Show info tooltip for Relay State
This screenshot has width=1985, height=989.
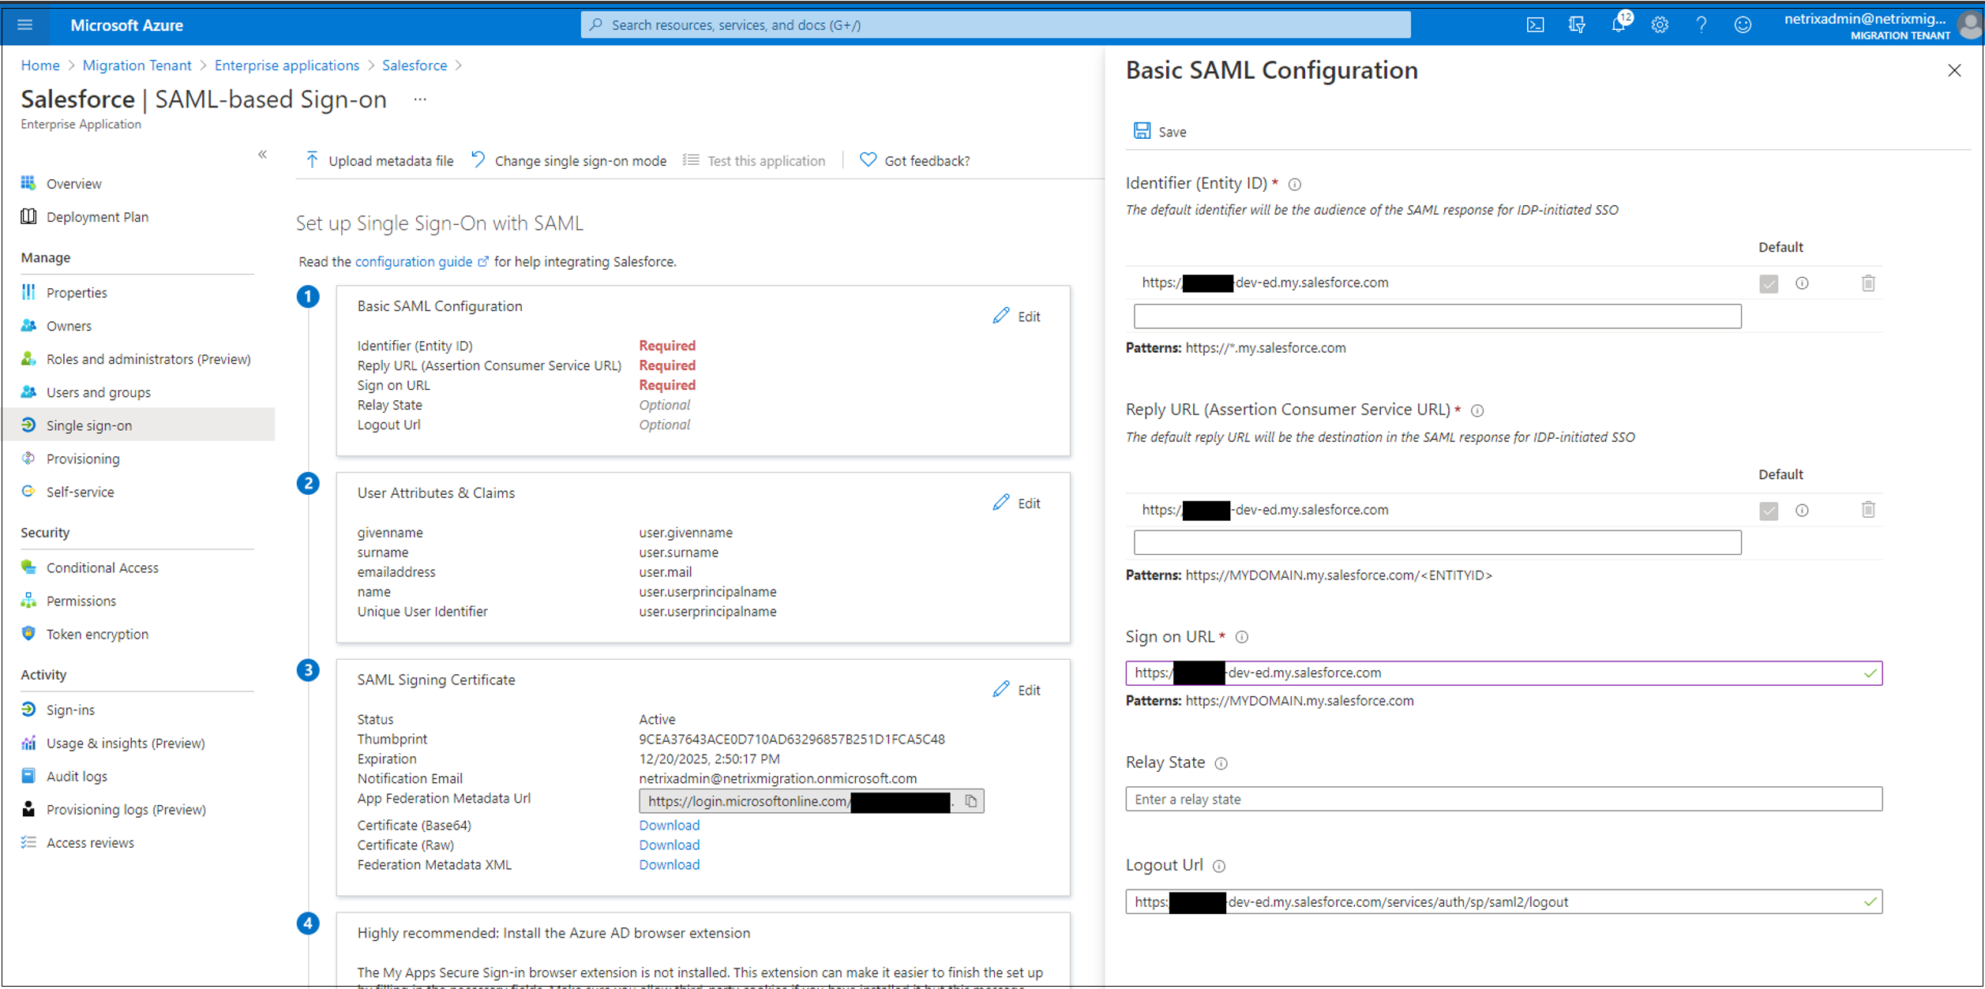pyautogui.click(x=1221, y=763)
